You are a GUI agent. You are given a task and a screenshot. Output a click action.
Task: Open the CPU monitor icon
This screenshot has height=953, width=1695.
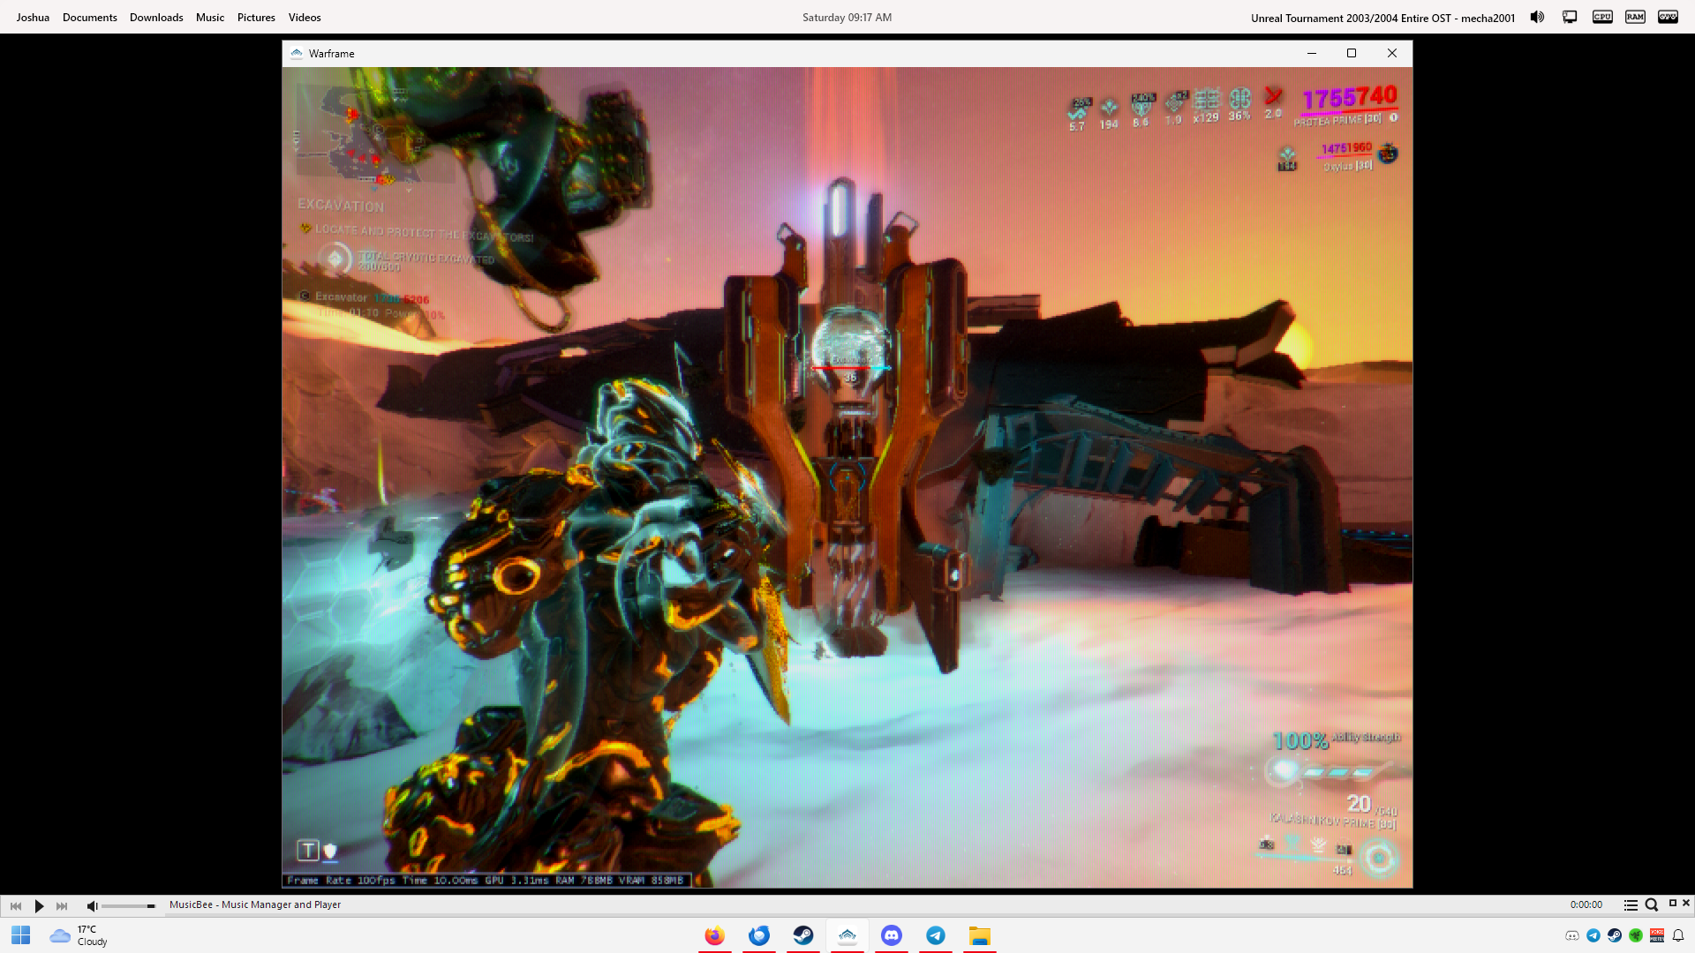tap(1602, 17)
